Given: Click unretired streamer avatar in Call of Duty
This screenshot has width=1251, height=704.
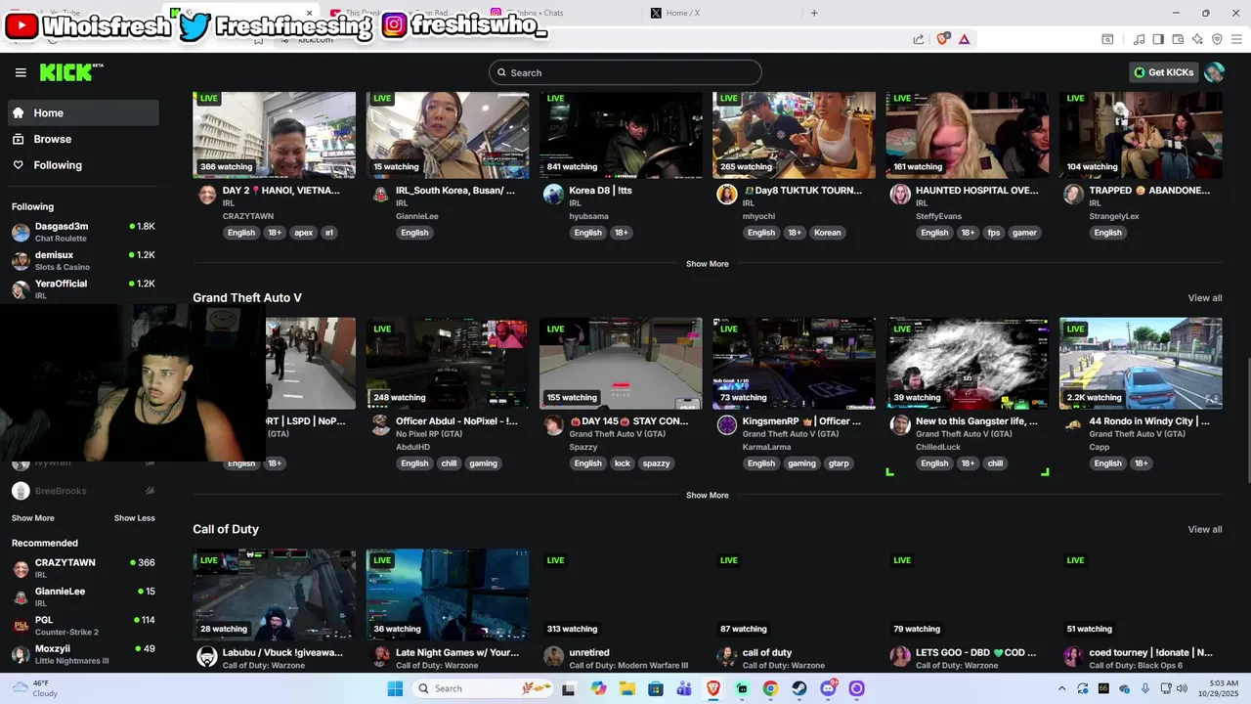Looking at the screenshot, I should (x=553, y=656).
